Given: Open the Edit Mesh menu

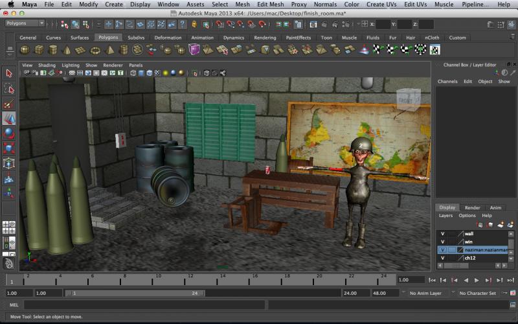Looking at the screenshot, I should [x=270, y=5].
